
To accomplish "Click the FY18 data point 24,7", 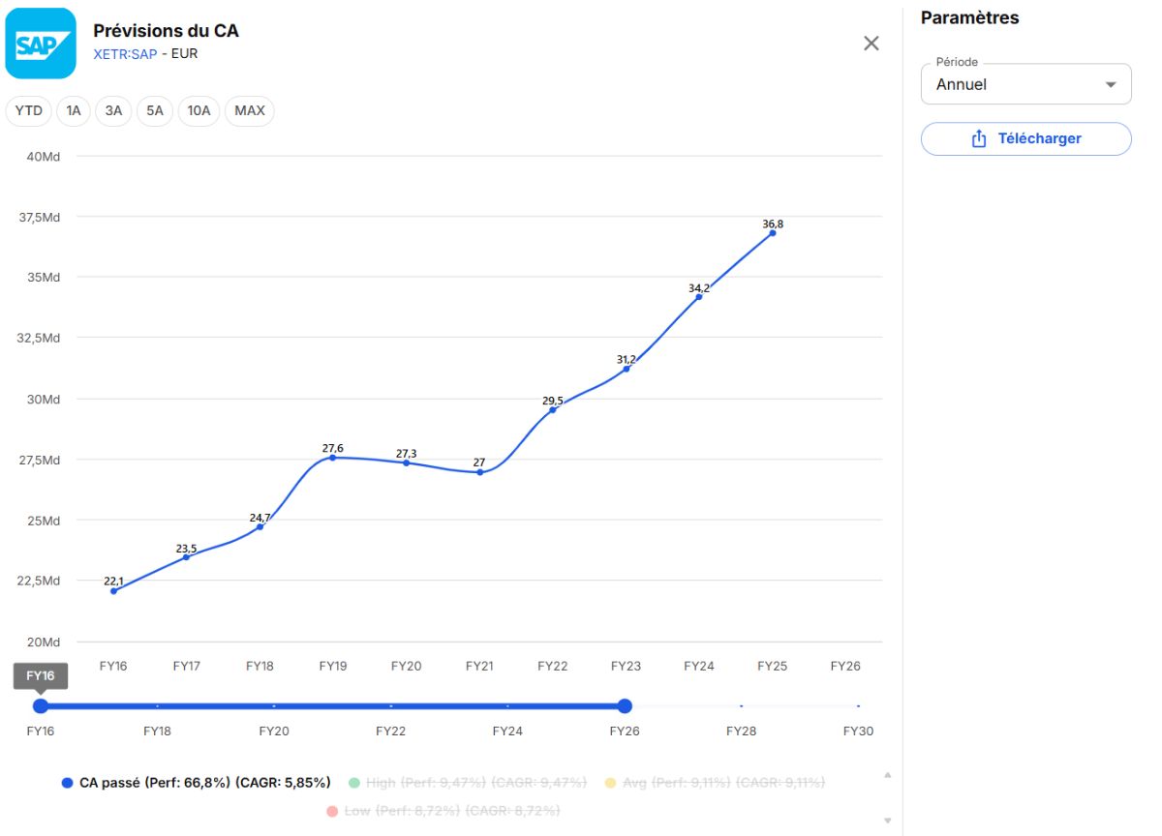I will pyautogui.click(x=260, y=526).
